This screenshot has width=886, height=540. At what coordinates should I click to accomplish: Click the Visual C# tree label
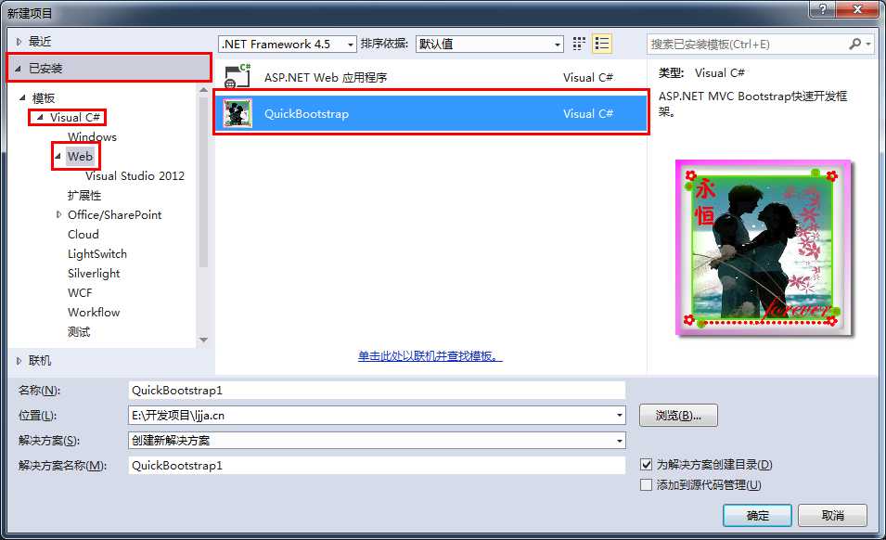coord(74,117)
